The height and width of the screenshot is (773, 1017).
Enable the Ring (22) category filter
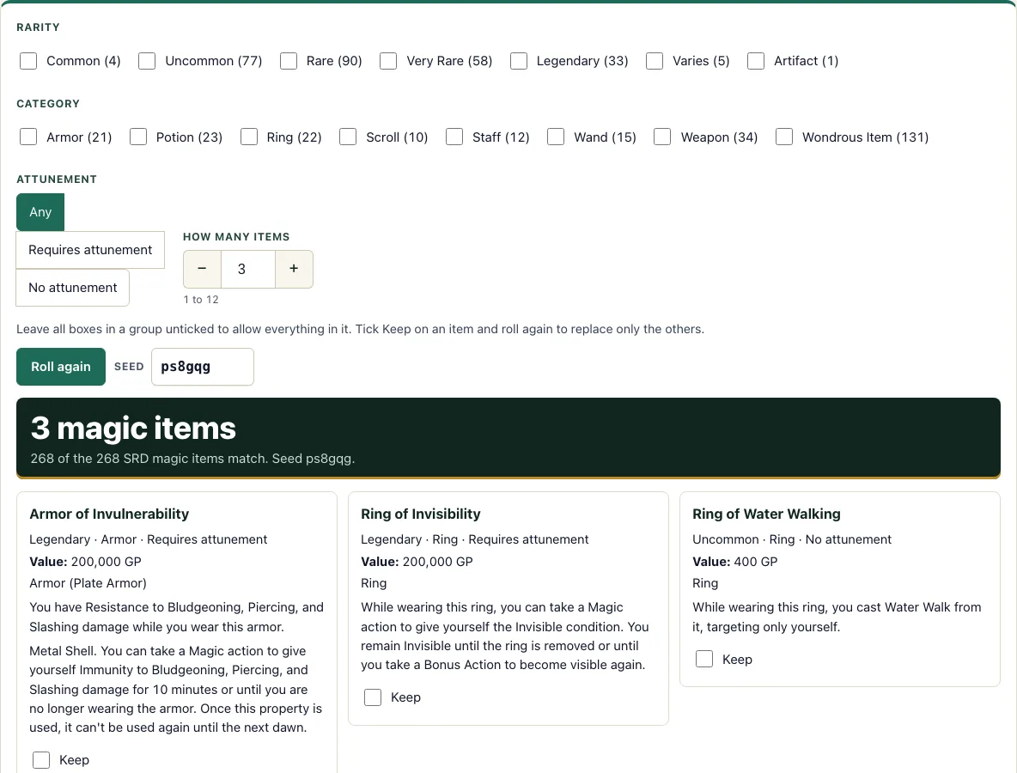coord(249,137)
